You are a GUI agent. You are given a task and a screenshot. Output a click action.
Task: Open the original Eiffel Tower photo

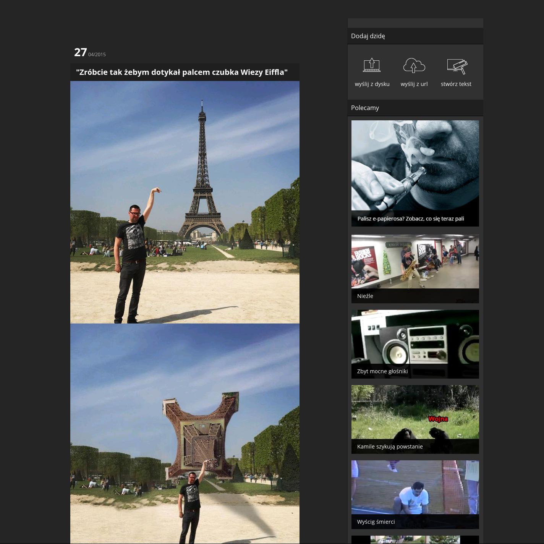[x=185, y=202]
